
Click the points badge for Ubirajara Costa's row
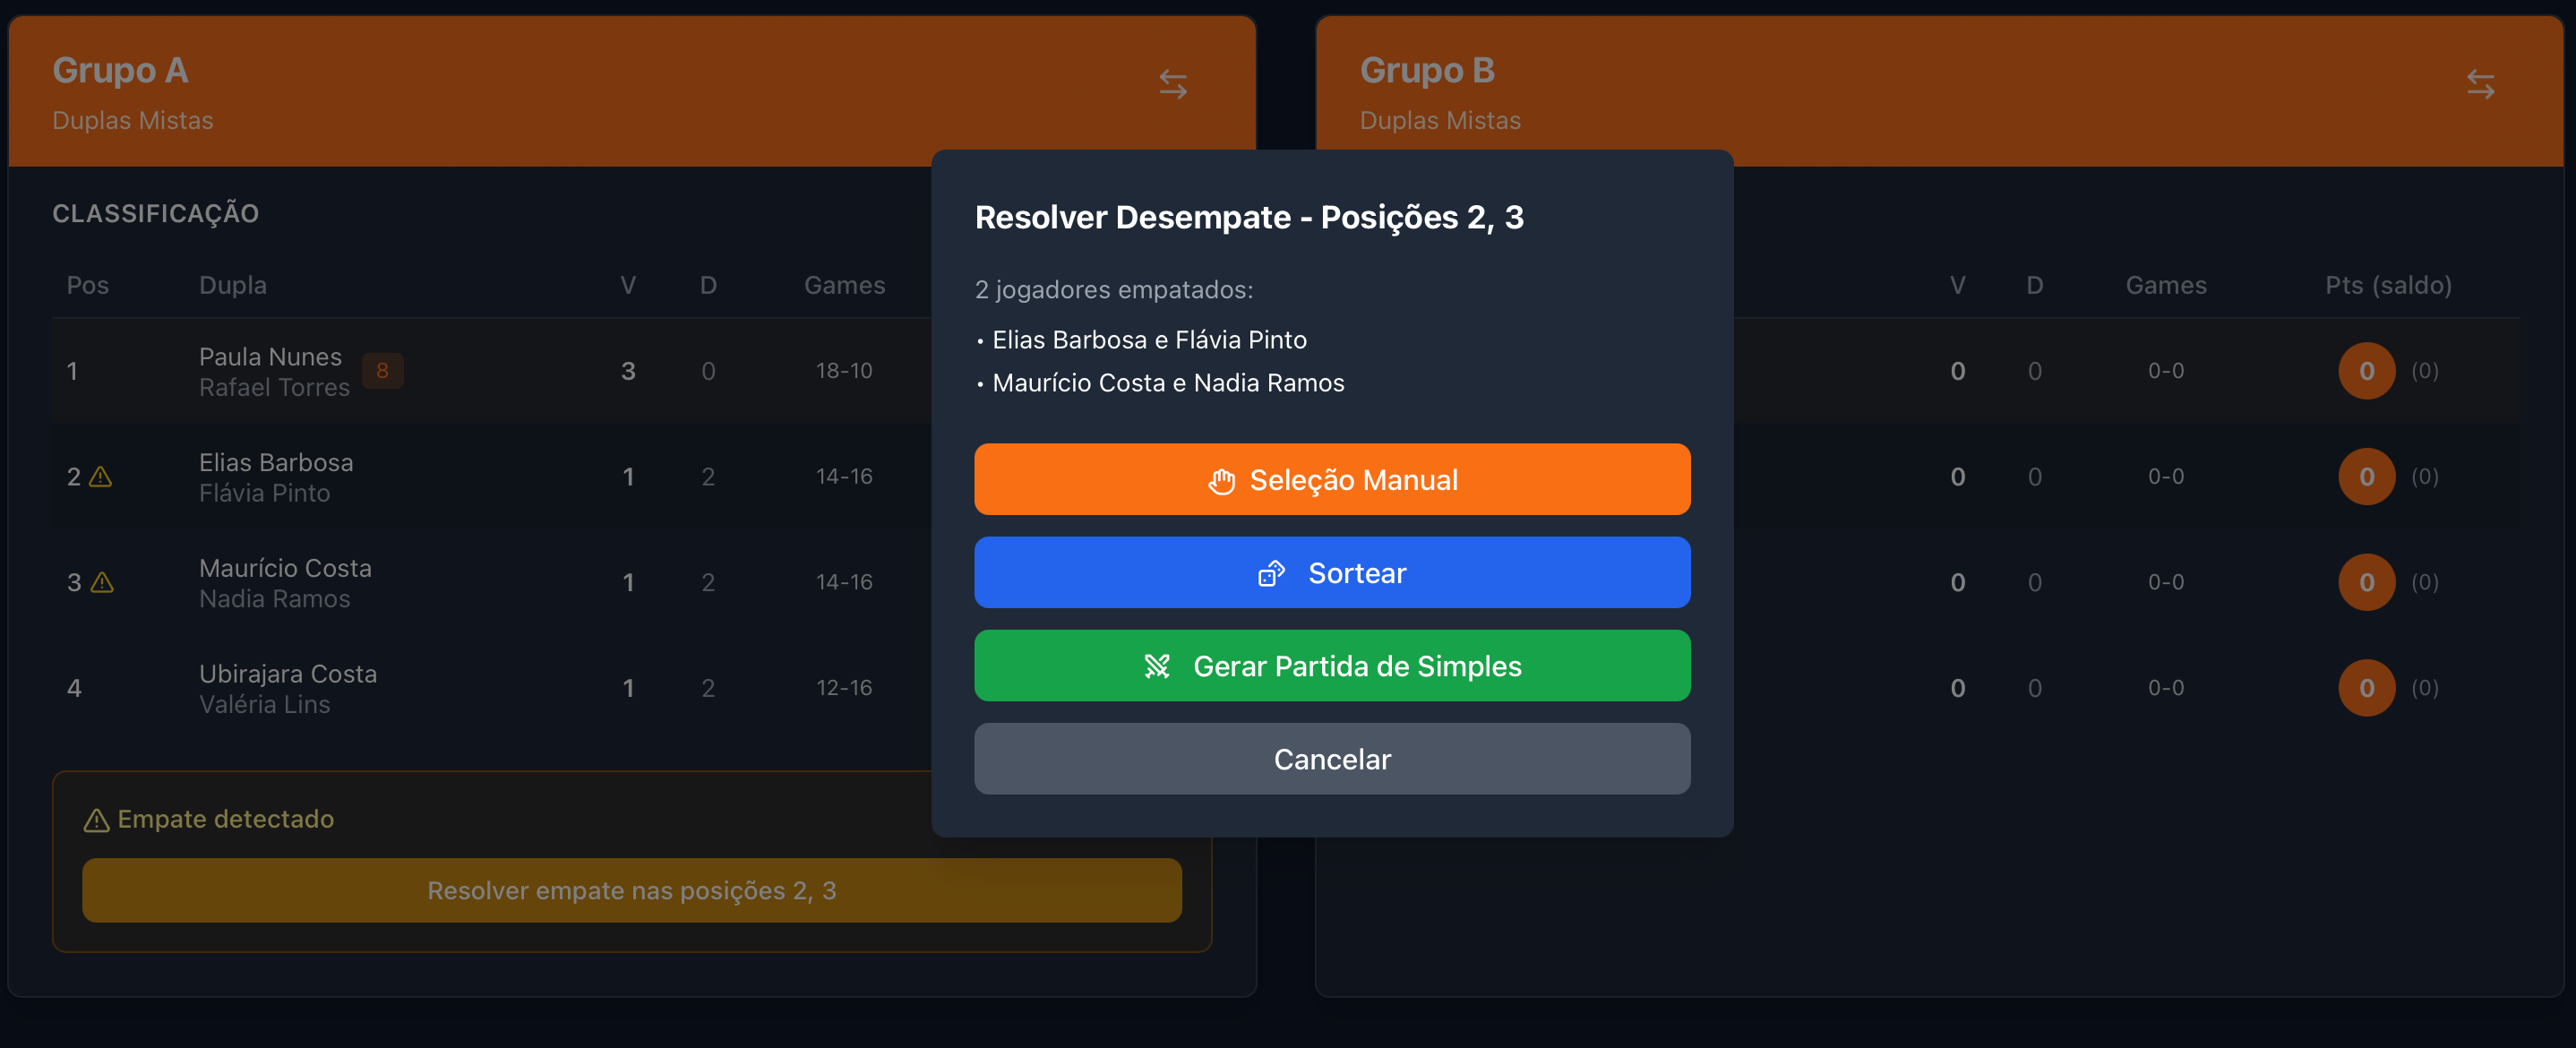coord(2366,687)
